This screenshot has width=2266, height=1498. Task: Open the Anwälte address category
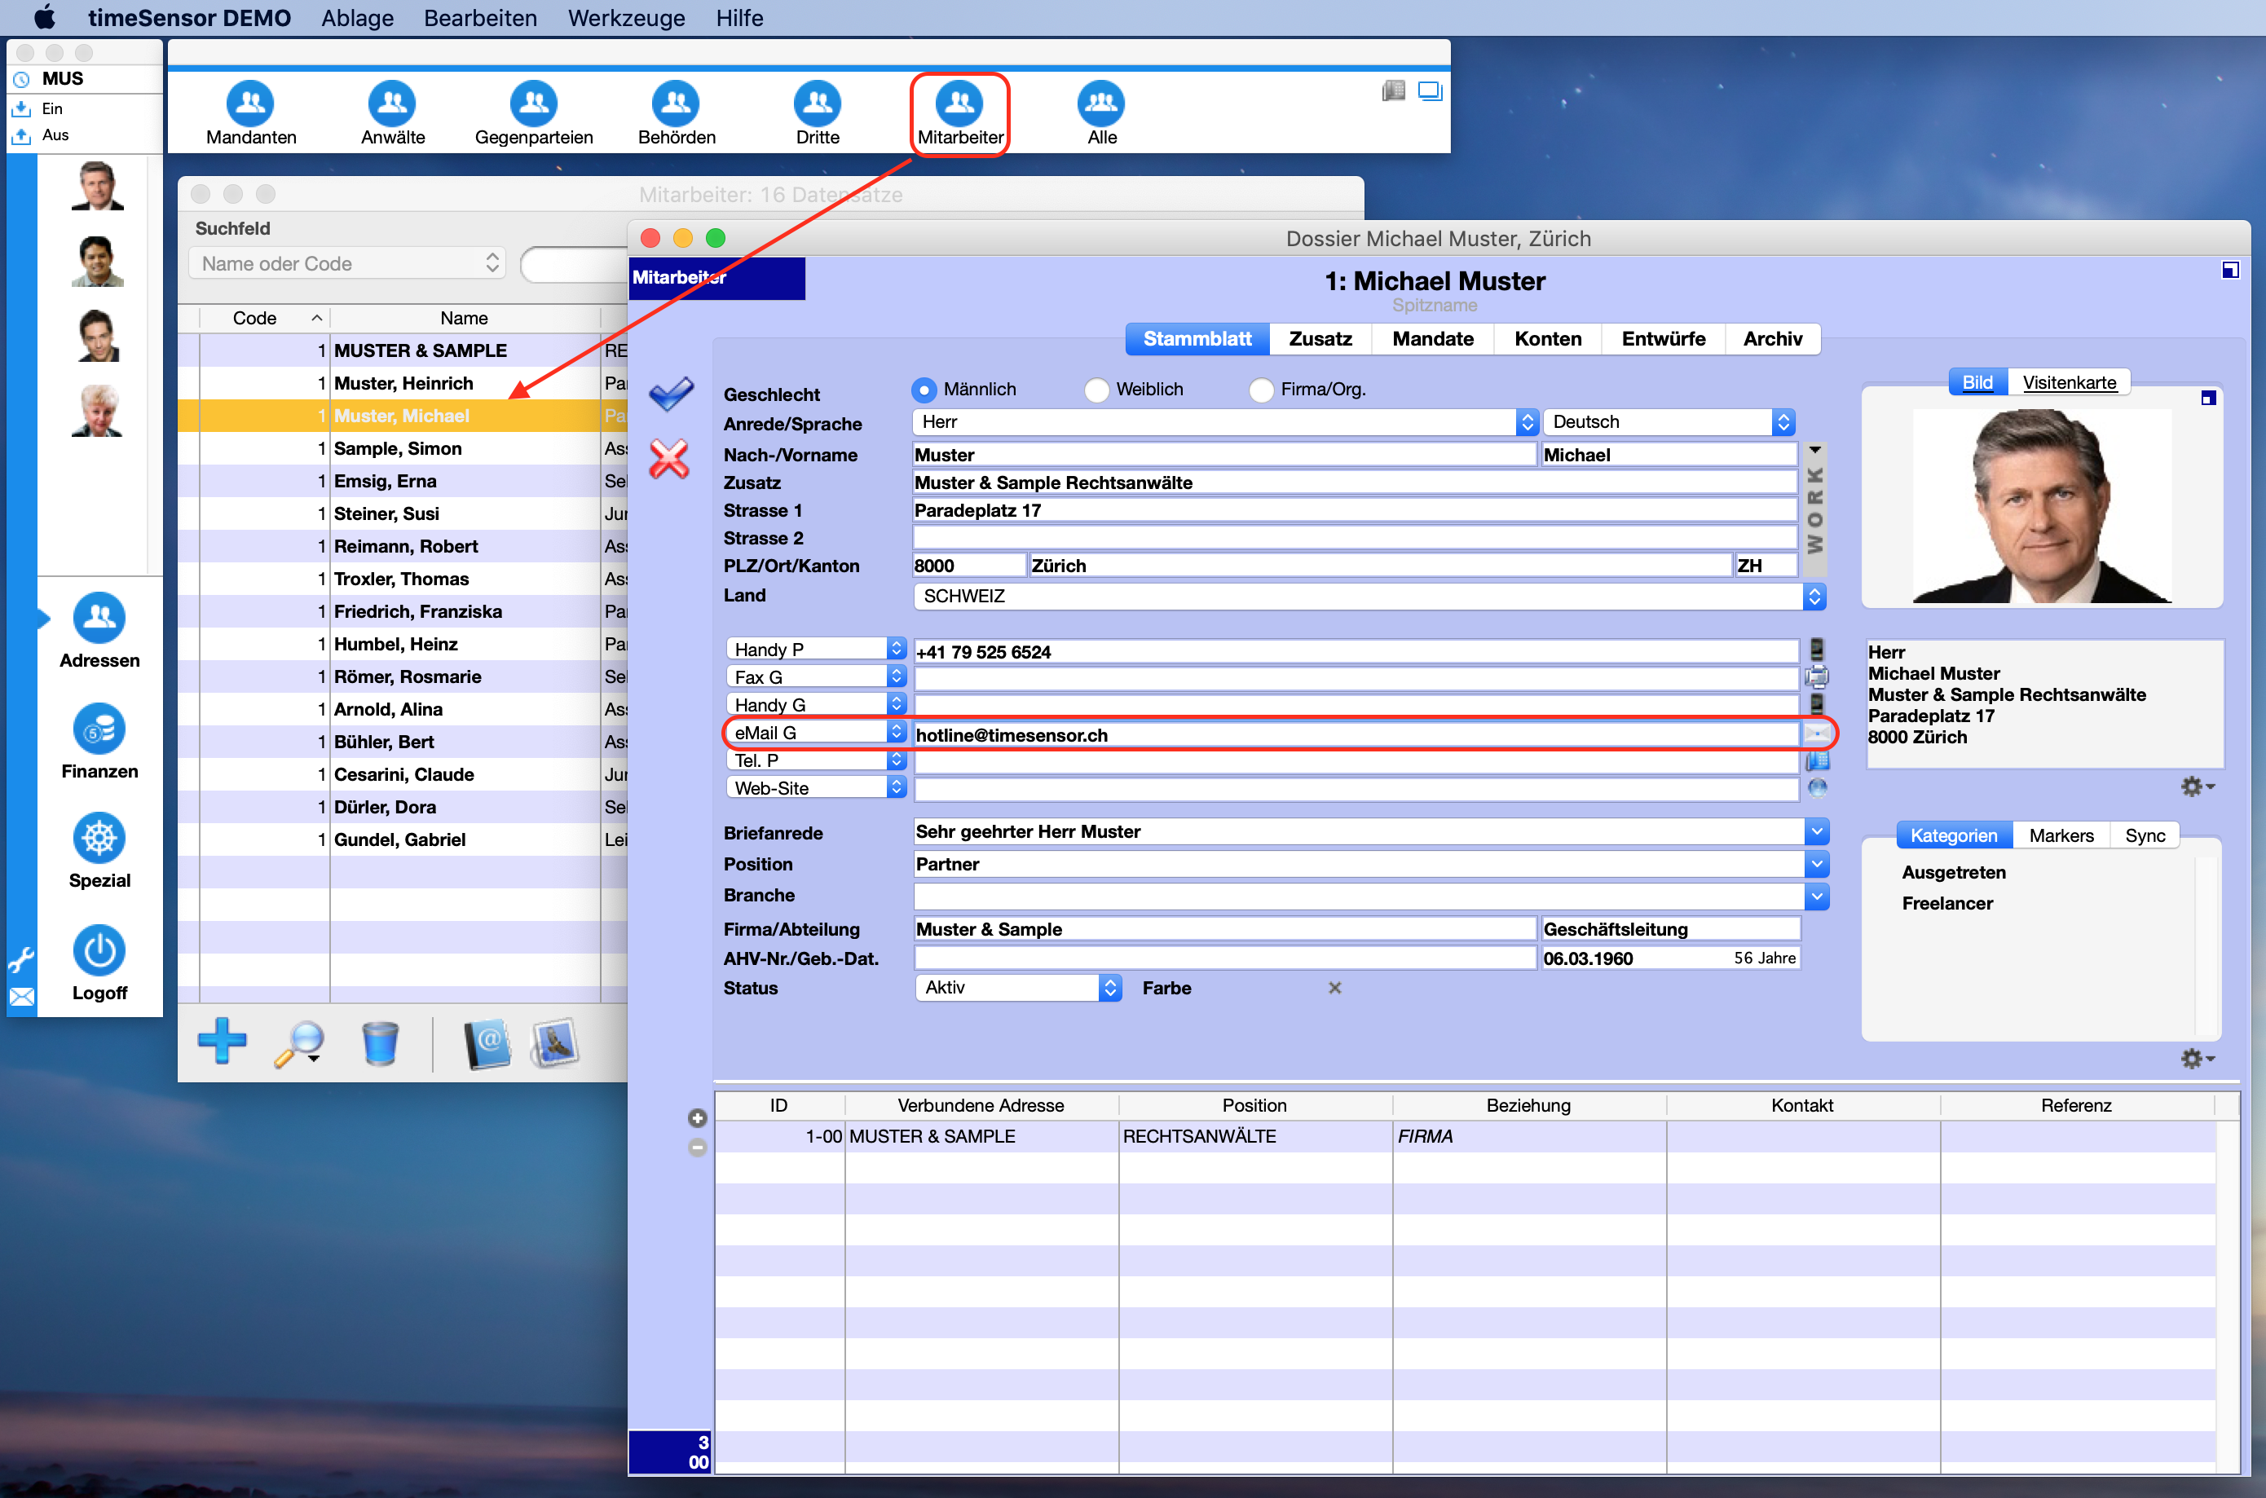pos(393,112)
